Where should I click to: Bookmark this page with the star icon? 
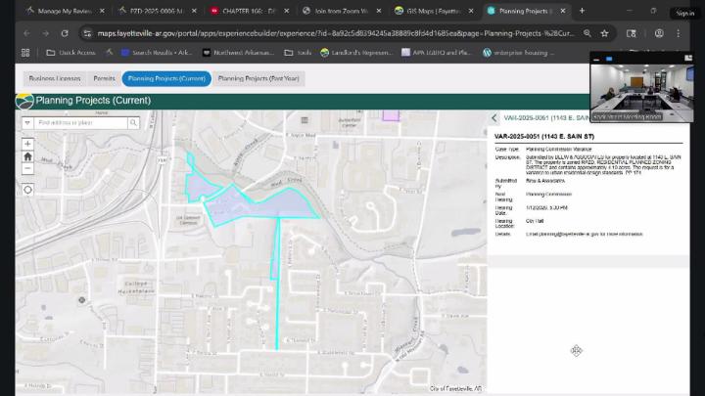(604, 32)
